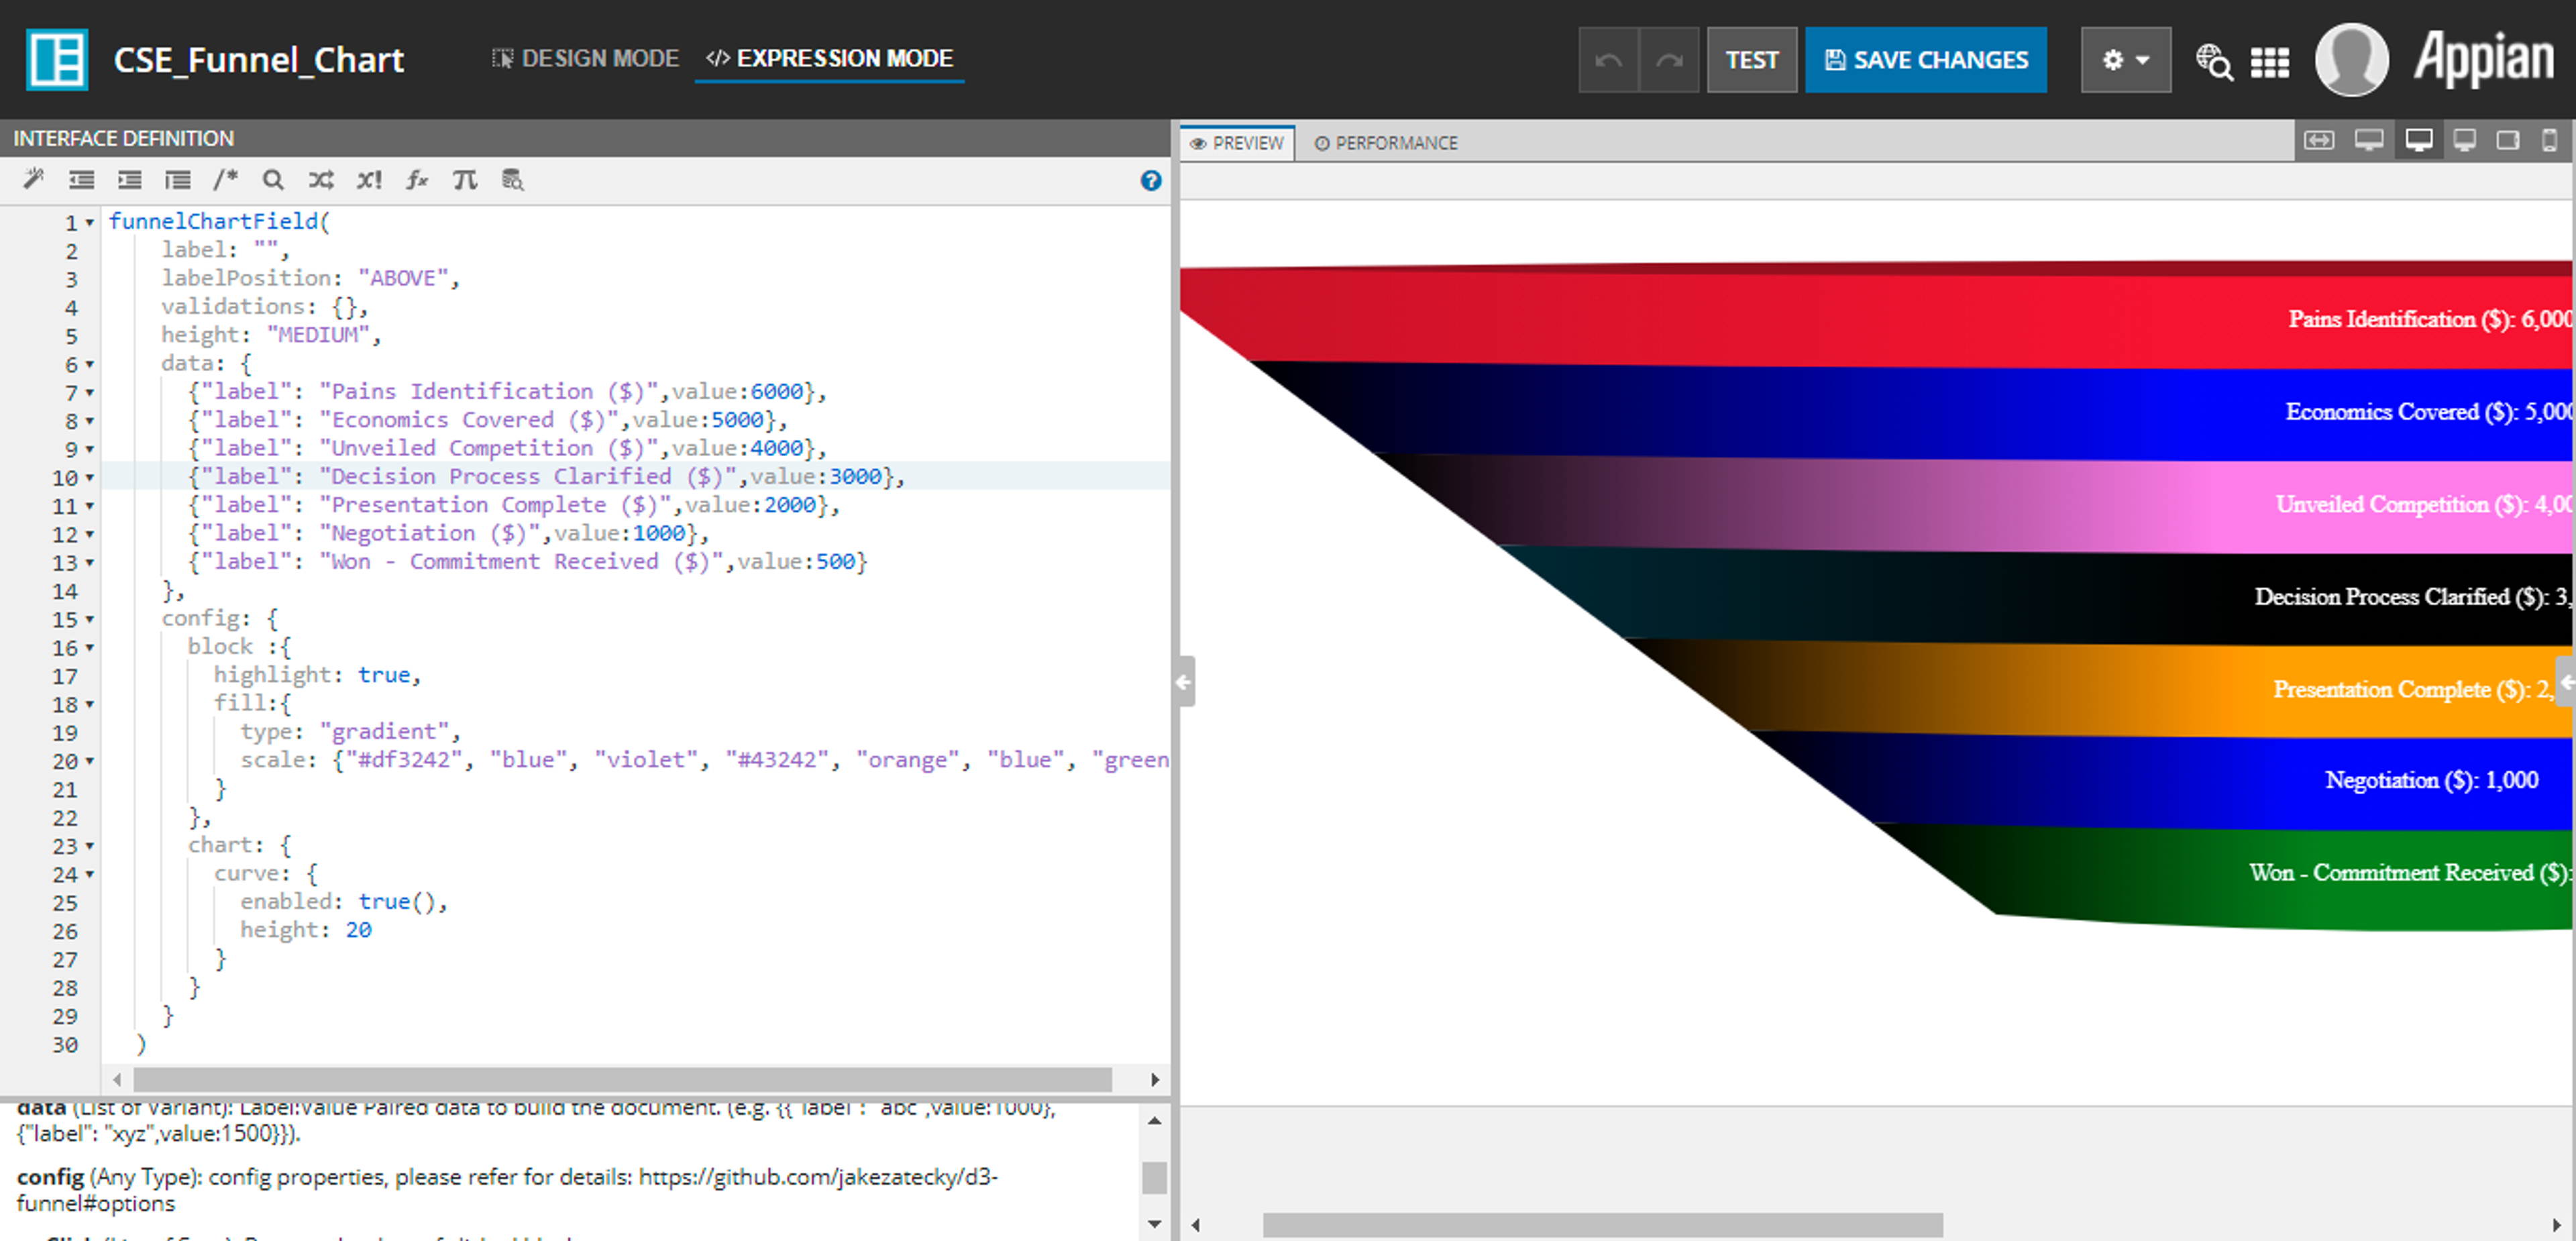Viewport: 2576px width, 1241px height.
Task: Open the settings gear dropdown
Action: (2125, 60)
